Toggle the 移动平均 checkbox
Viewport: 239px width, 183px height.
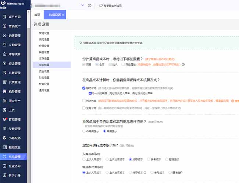click(84, 88)
